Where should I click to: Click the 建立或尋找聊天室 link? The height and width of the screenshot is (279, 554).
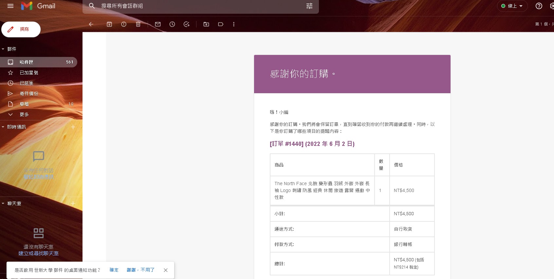(38, 253)
